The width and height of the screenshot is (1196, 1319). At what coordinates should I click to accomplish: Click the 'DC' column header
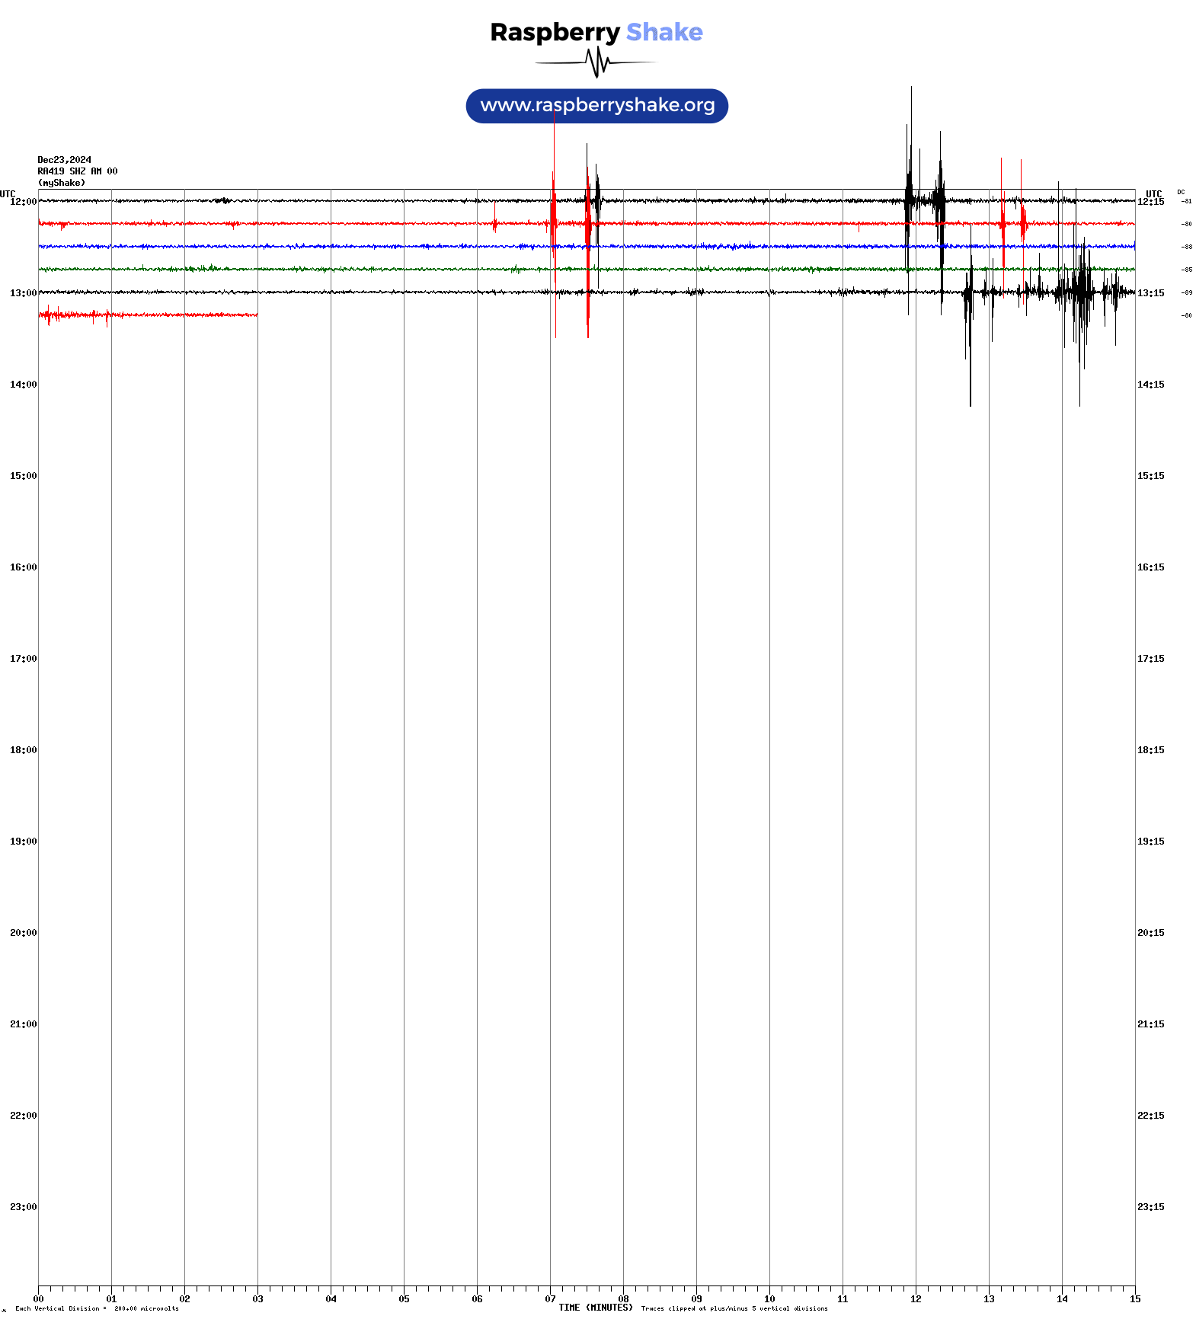1181,192
